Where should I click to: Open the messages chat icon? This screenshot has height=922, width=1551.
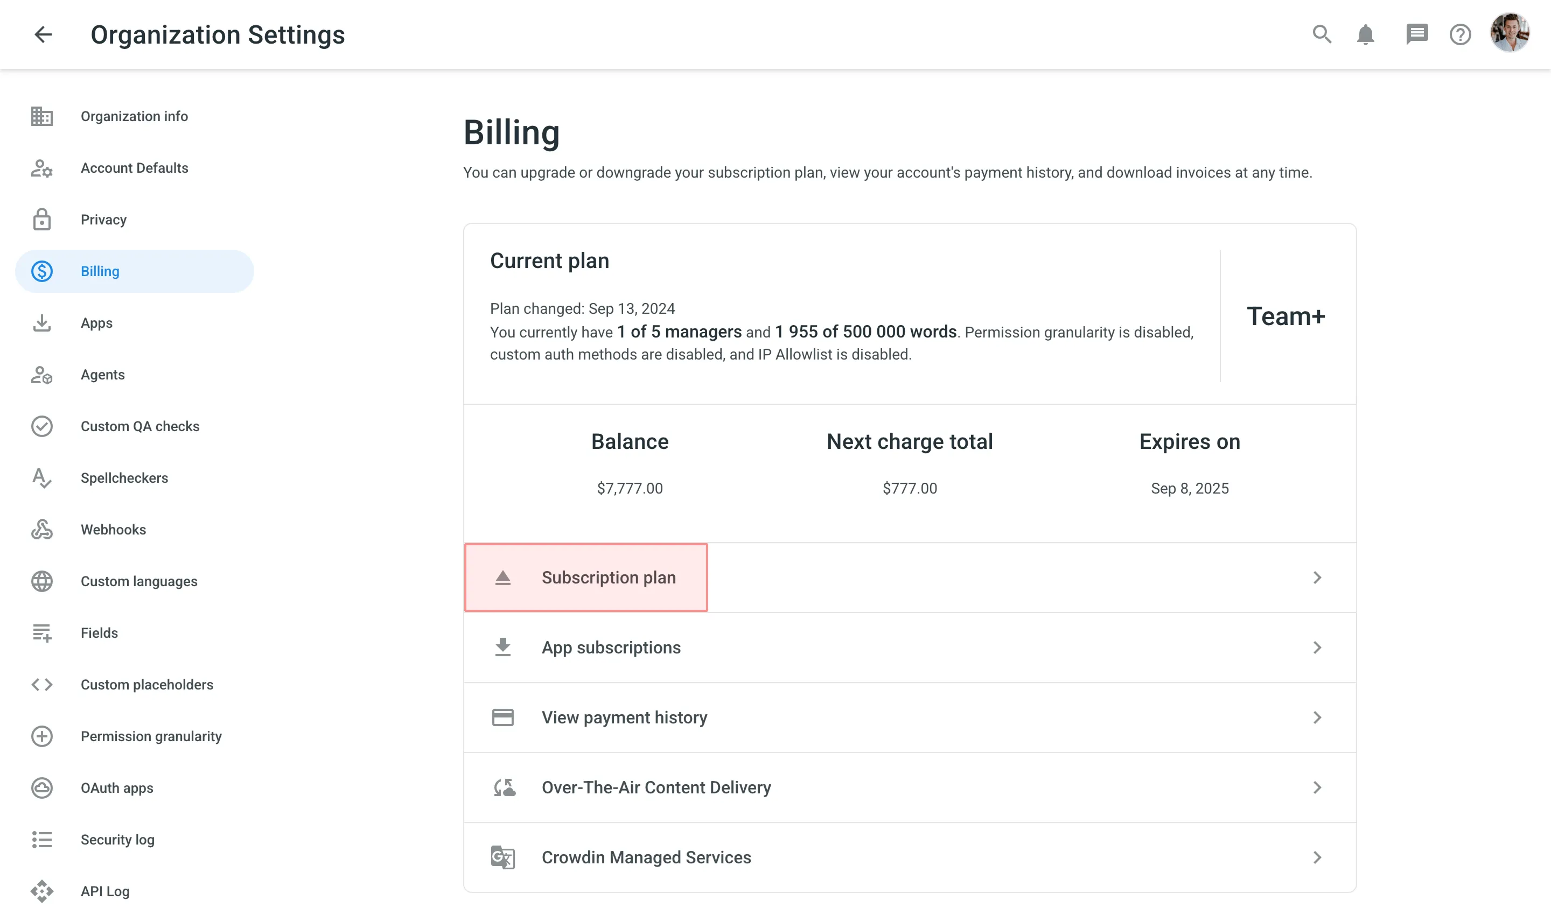click(x=1416, y=34)
